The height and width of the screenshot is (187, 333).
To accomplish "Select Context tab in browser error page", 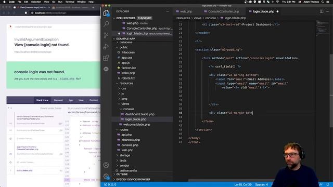I will click(94, 100).
